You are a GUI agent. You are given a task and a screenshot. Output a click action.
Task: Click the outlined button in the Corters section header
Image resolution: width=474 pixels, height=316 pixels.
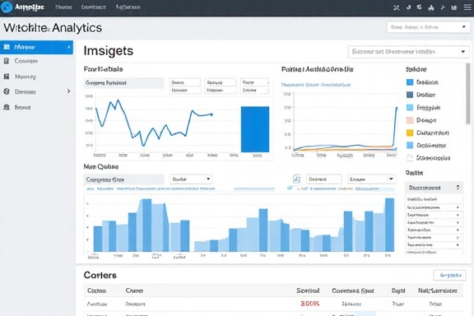coord(450,275)
